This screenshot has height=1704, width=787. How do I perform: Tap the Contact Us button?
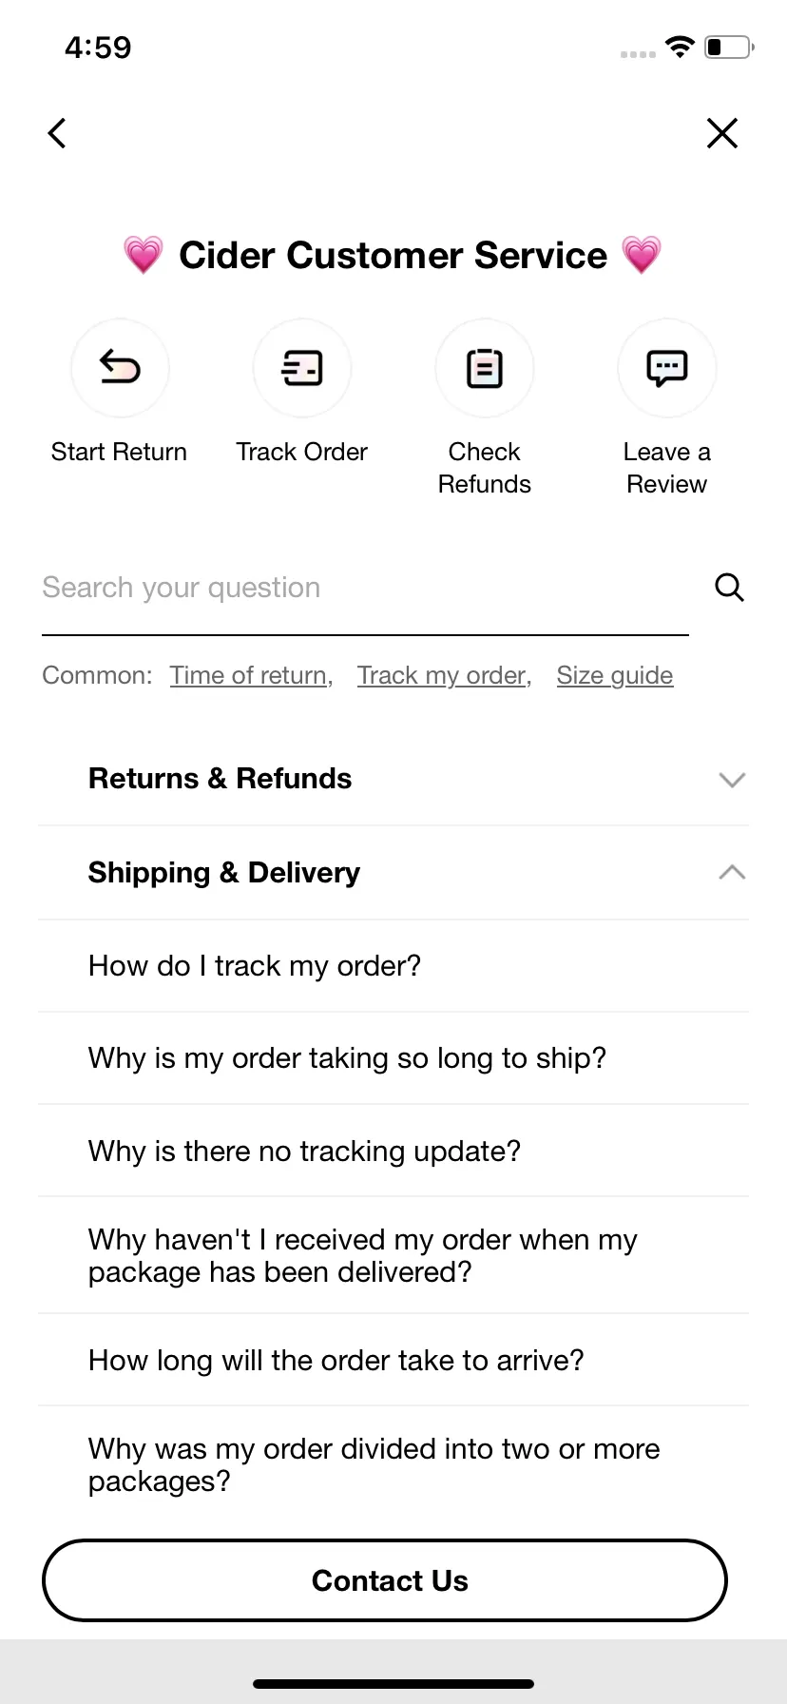[385, 1580]
